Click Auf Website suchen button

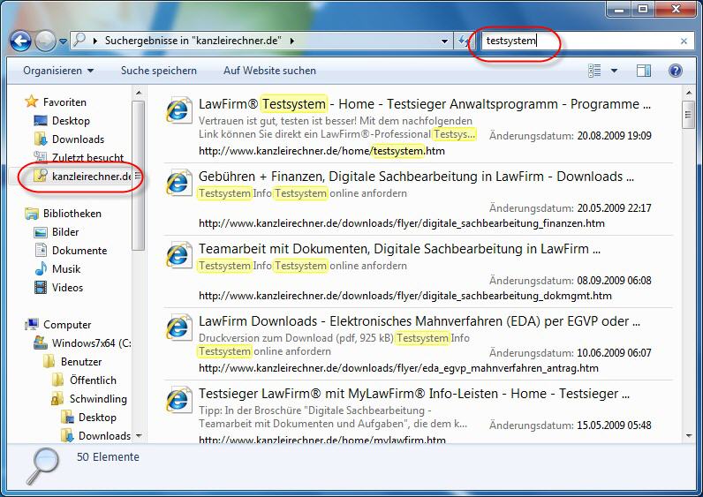coord(269,71)
